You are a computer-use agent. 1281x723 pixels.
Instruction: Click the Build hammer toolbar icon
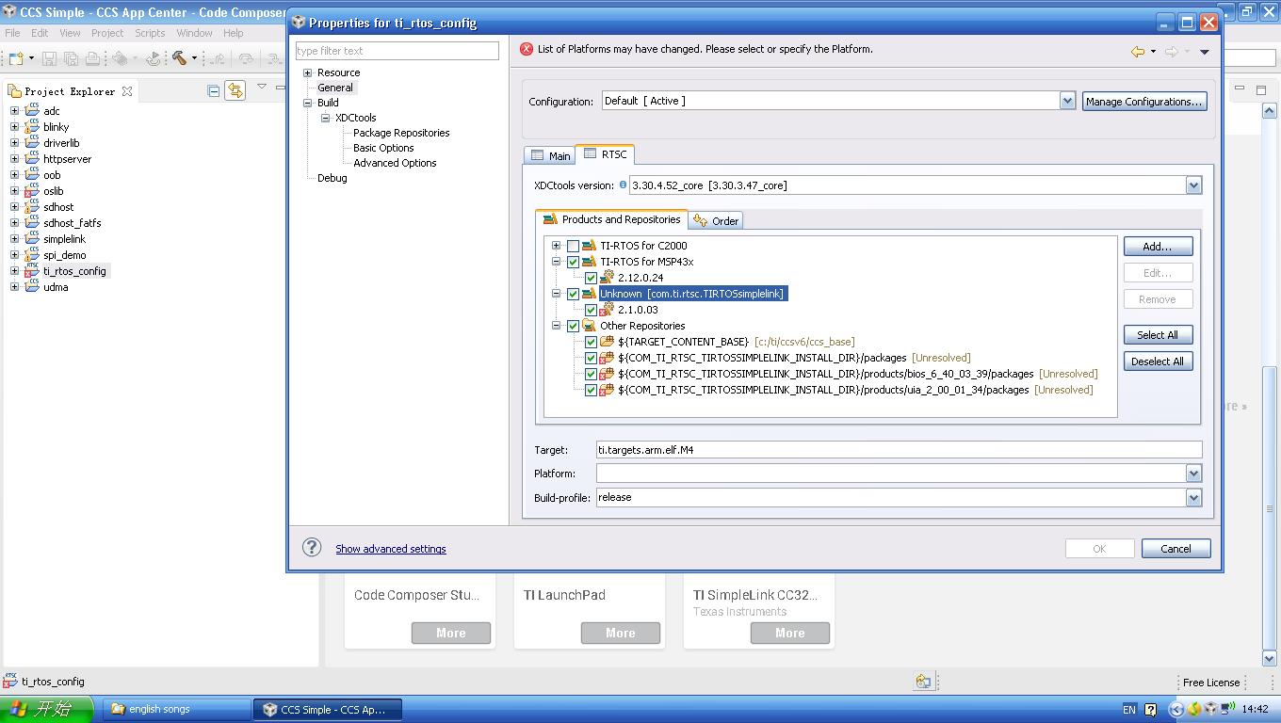click(x=179, y=58)
